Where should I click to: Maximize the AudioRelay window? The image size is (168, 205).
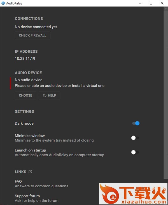(x=151, y=3)
